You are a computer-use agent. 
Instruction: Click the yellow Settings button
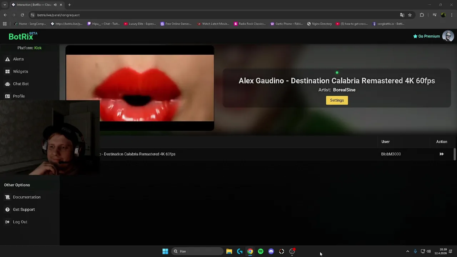tap(337, 100)
